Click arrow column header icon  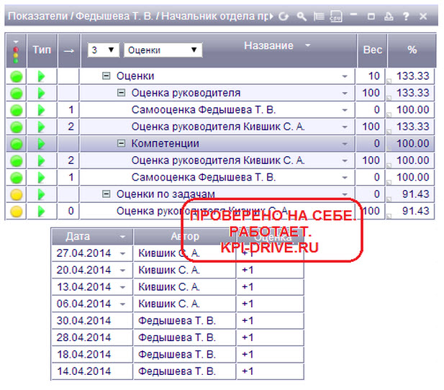coord(69,50)
